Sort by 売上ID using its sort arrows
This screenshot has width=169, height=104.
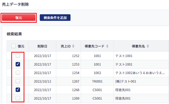[73, 46]
